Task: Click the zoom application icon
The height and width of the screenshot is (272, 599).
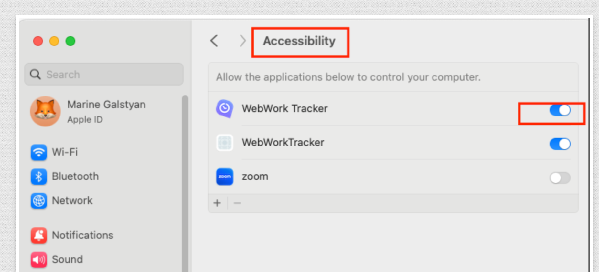Action: (x=224, y=177)
